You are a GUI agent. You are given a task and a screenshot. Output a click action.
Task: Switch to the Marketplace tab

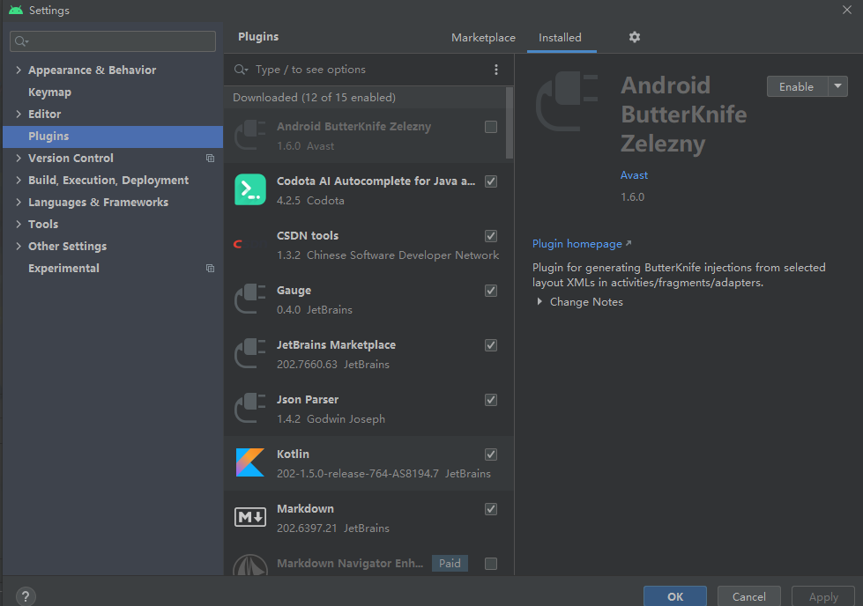pos(483,37)
